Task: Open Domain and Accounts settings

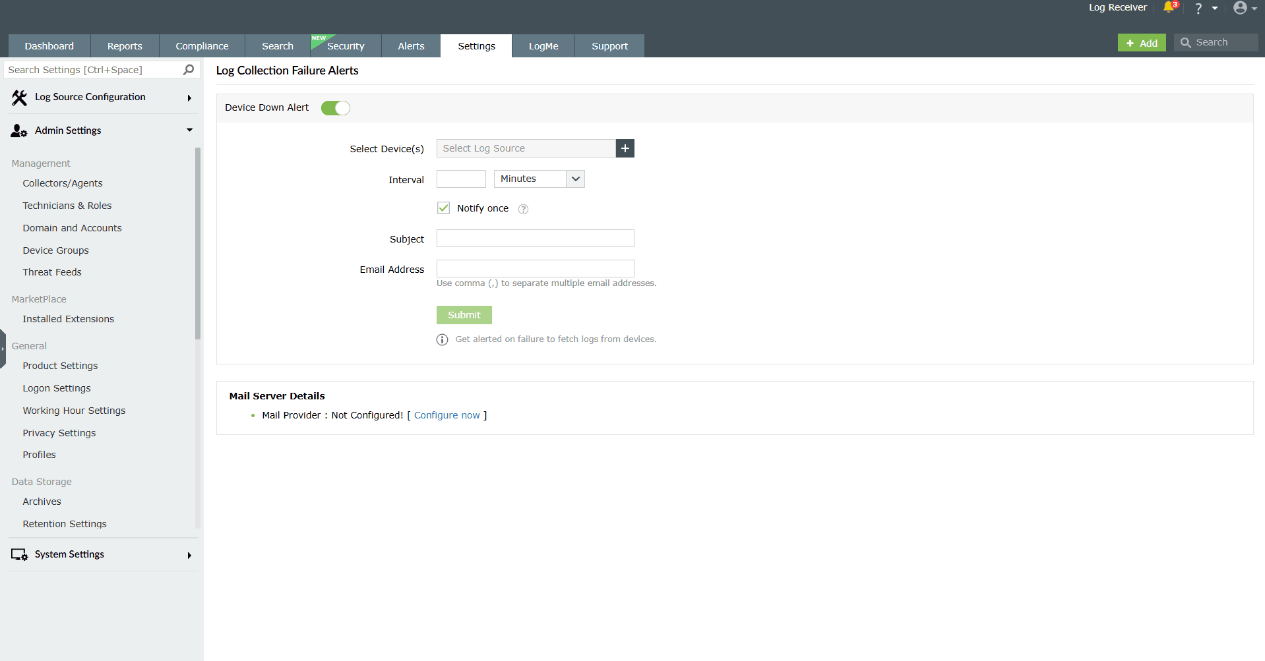Action: point(73,228)
